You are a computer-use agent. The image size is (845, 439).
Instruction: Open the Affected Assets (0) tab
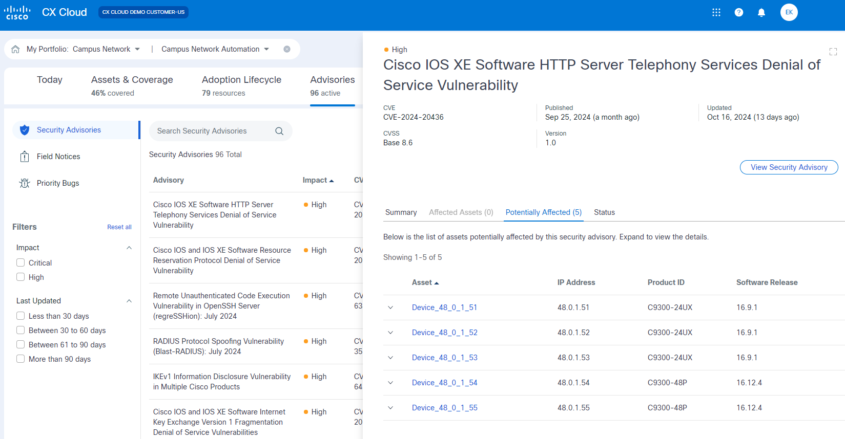(461, 212)
